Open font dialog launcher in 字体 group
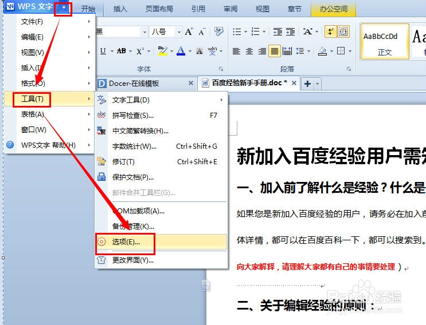Viewport: 426px width, 325px height. pyautogui.click(x=221, y=69)
